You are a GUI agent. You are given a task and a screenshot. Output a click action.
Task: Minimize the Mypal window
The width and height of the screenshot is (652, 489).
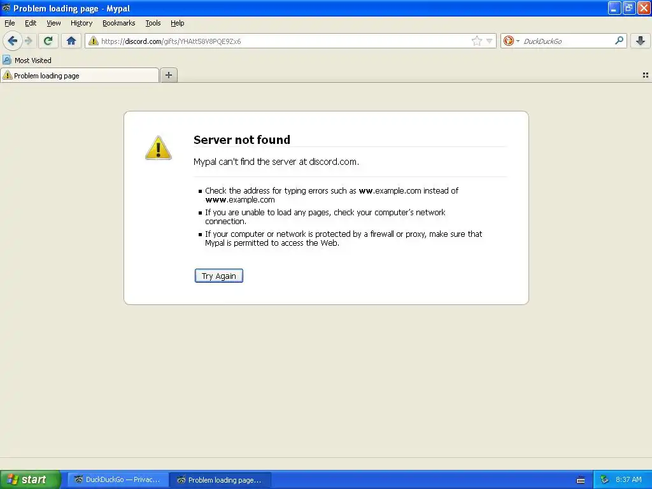pos(614,8)
